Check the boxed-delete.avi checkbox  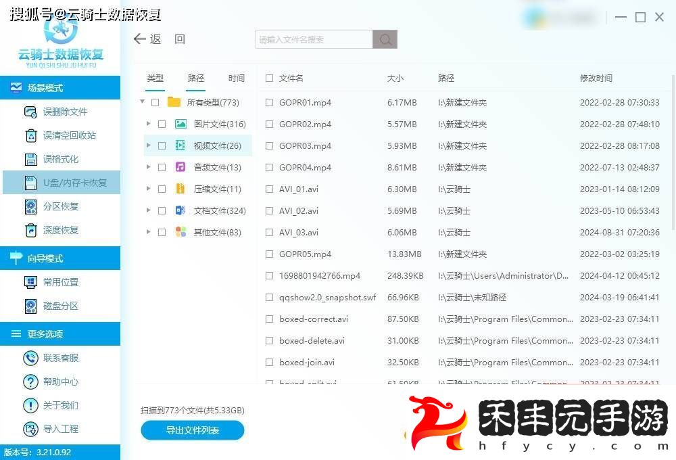point(270,340)
